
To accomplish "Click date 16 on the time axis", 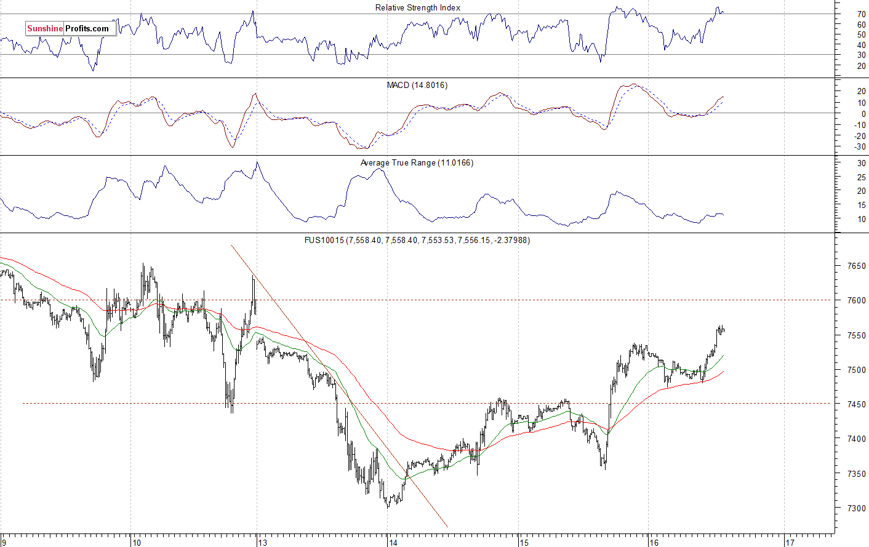I will coord(654,542).
